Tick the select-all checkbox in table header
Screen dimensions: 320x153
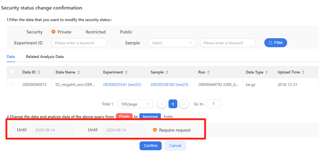click(x=12, y=72)
